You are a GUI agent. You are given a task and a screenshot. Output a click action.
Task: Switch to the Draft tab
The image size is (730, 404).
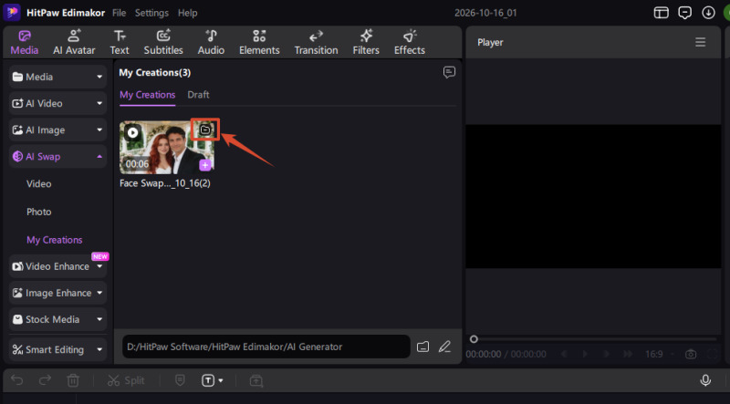(x=198, y=95)
